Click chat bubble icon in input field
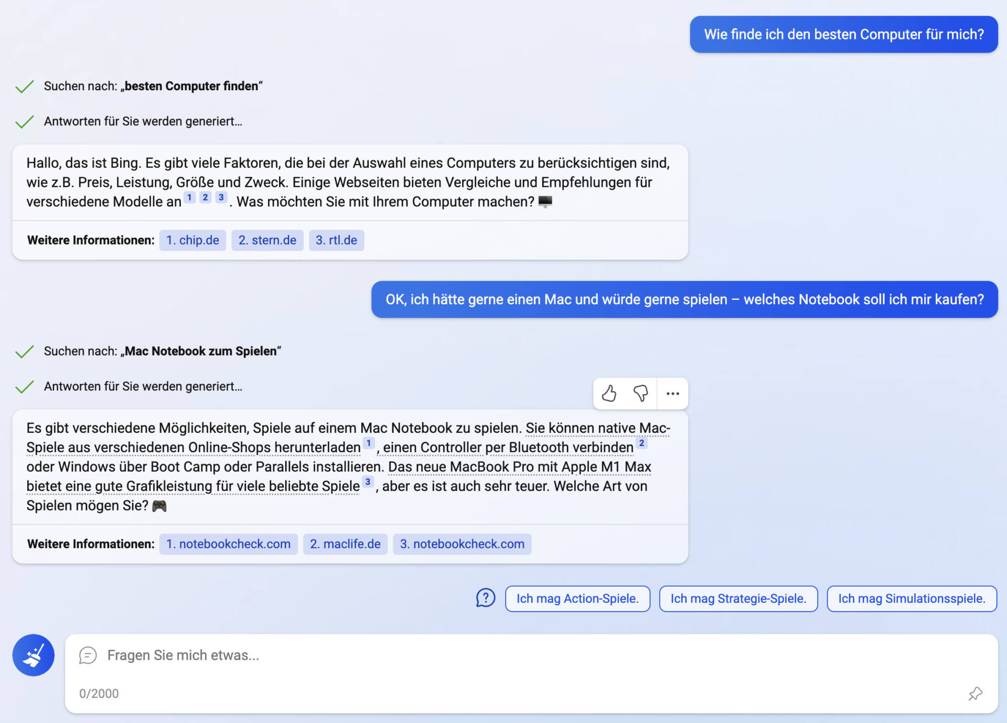 (88, 655)
